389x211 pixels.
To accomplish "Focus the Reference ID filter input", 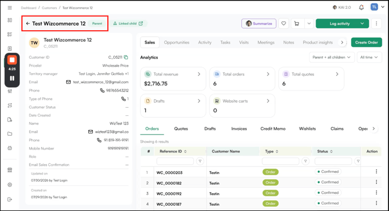I will point(175,161).
